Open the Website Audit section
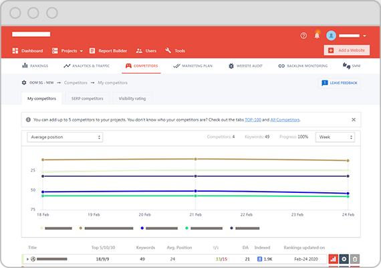 click(x=246, y=66)
